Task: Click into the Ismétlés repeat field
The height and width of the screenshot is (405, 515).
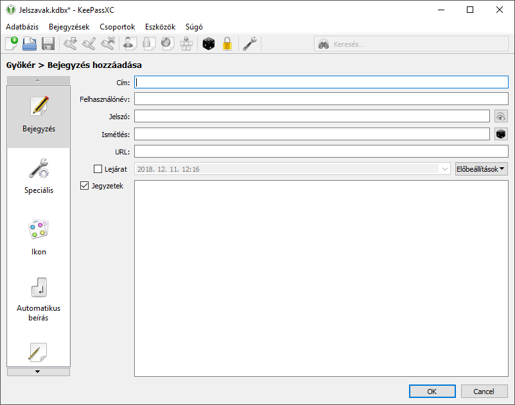Action: 312,134
